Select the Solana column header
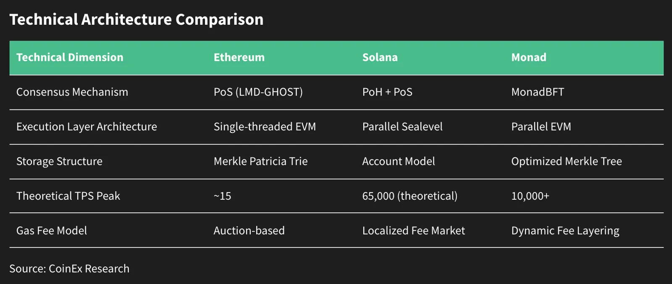 click(380, 57)
